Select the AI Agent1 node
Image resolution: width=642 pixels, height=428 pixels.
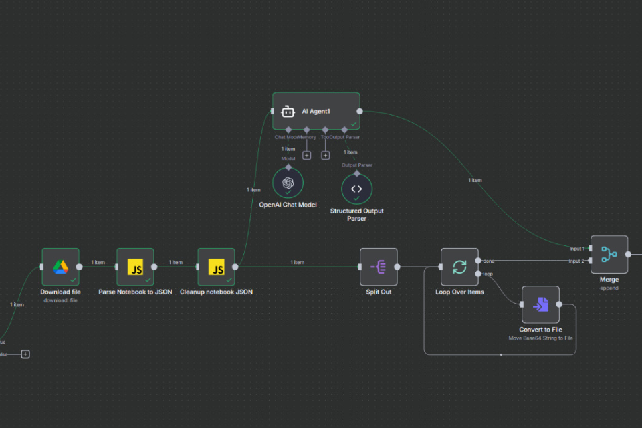coord(316,112)
